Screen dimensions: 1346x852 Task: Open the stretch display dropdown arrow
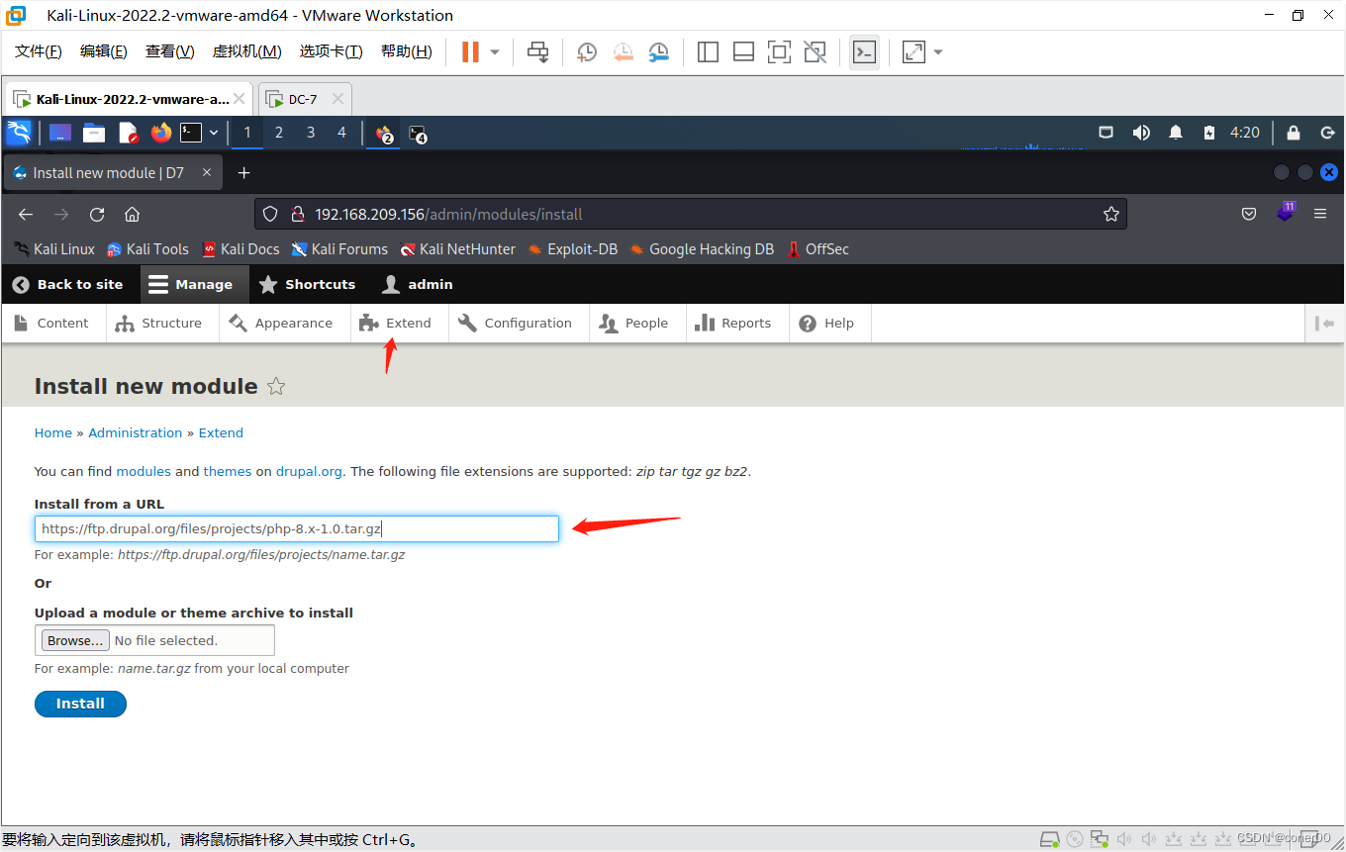click(x=938, y=51)
